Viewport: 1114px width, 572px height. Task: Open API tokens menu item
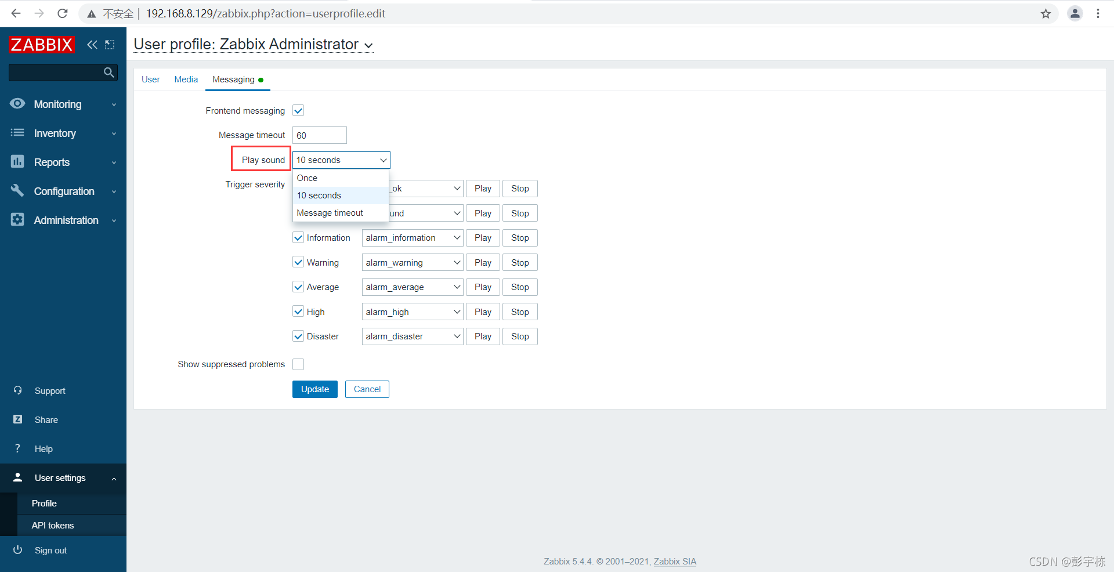coord(71,525)
